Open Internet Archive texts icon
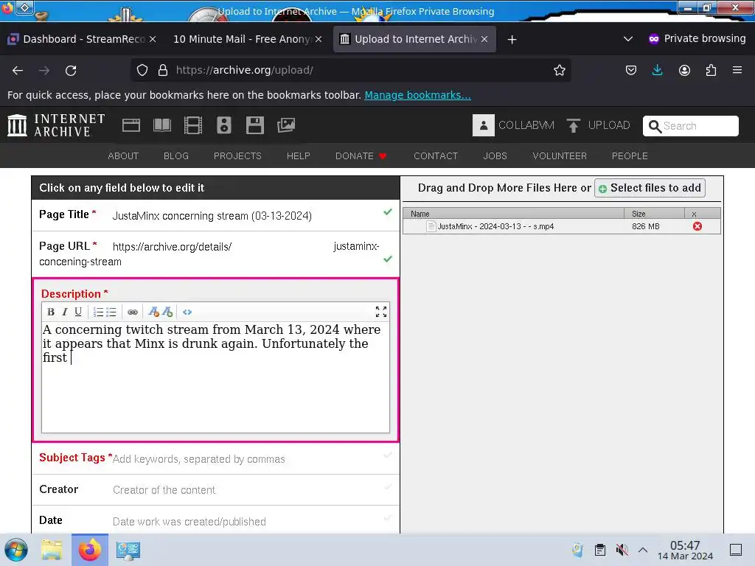Image resolution: width=755 pixels, height=566 pixels. coord(161,125)
